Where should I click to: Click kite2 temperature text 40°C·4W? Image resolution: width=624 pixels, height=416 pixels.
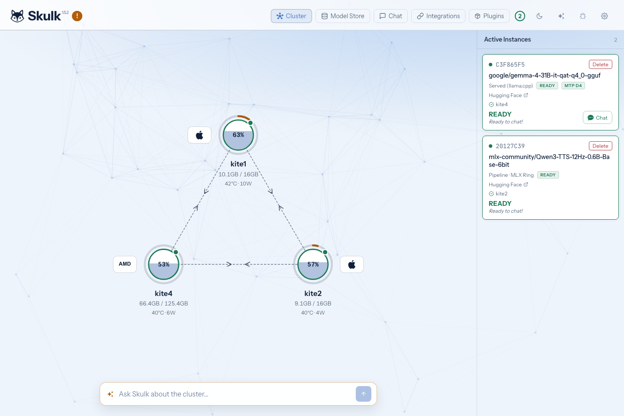coord(313,313)
